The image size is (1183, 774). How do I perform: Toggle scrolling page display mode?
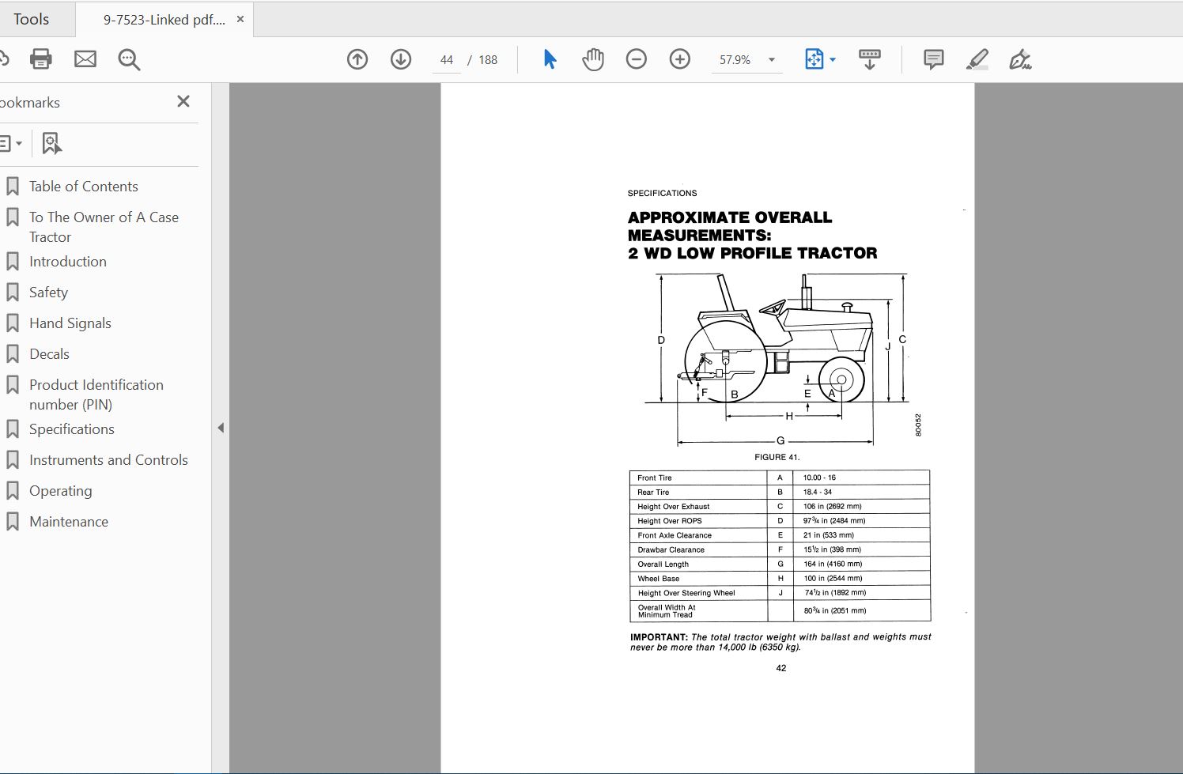(x=869, y=59)
